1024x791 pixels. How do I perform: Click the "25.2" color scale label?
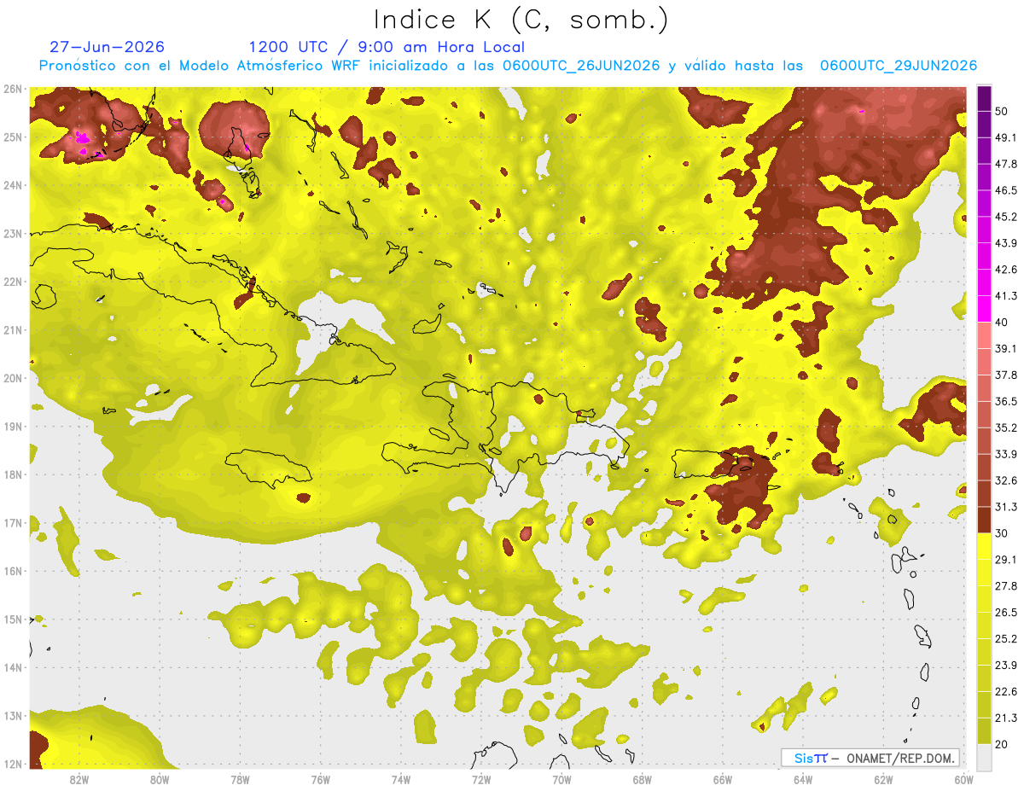point(1005,639)
